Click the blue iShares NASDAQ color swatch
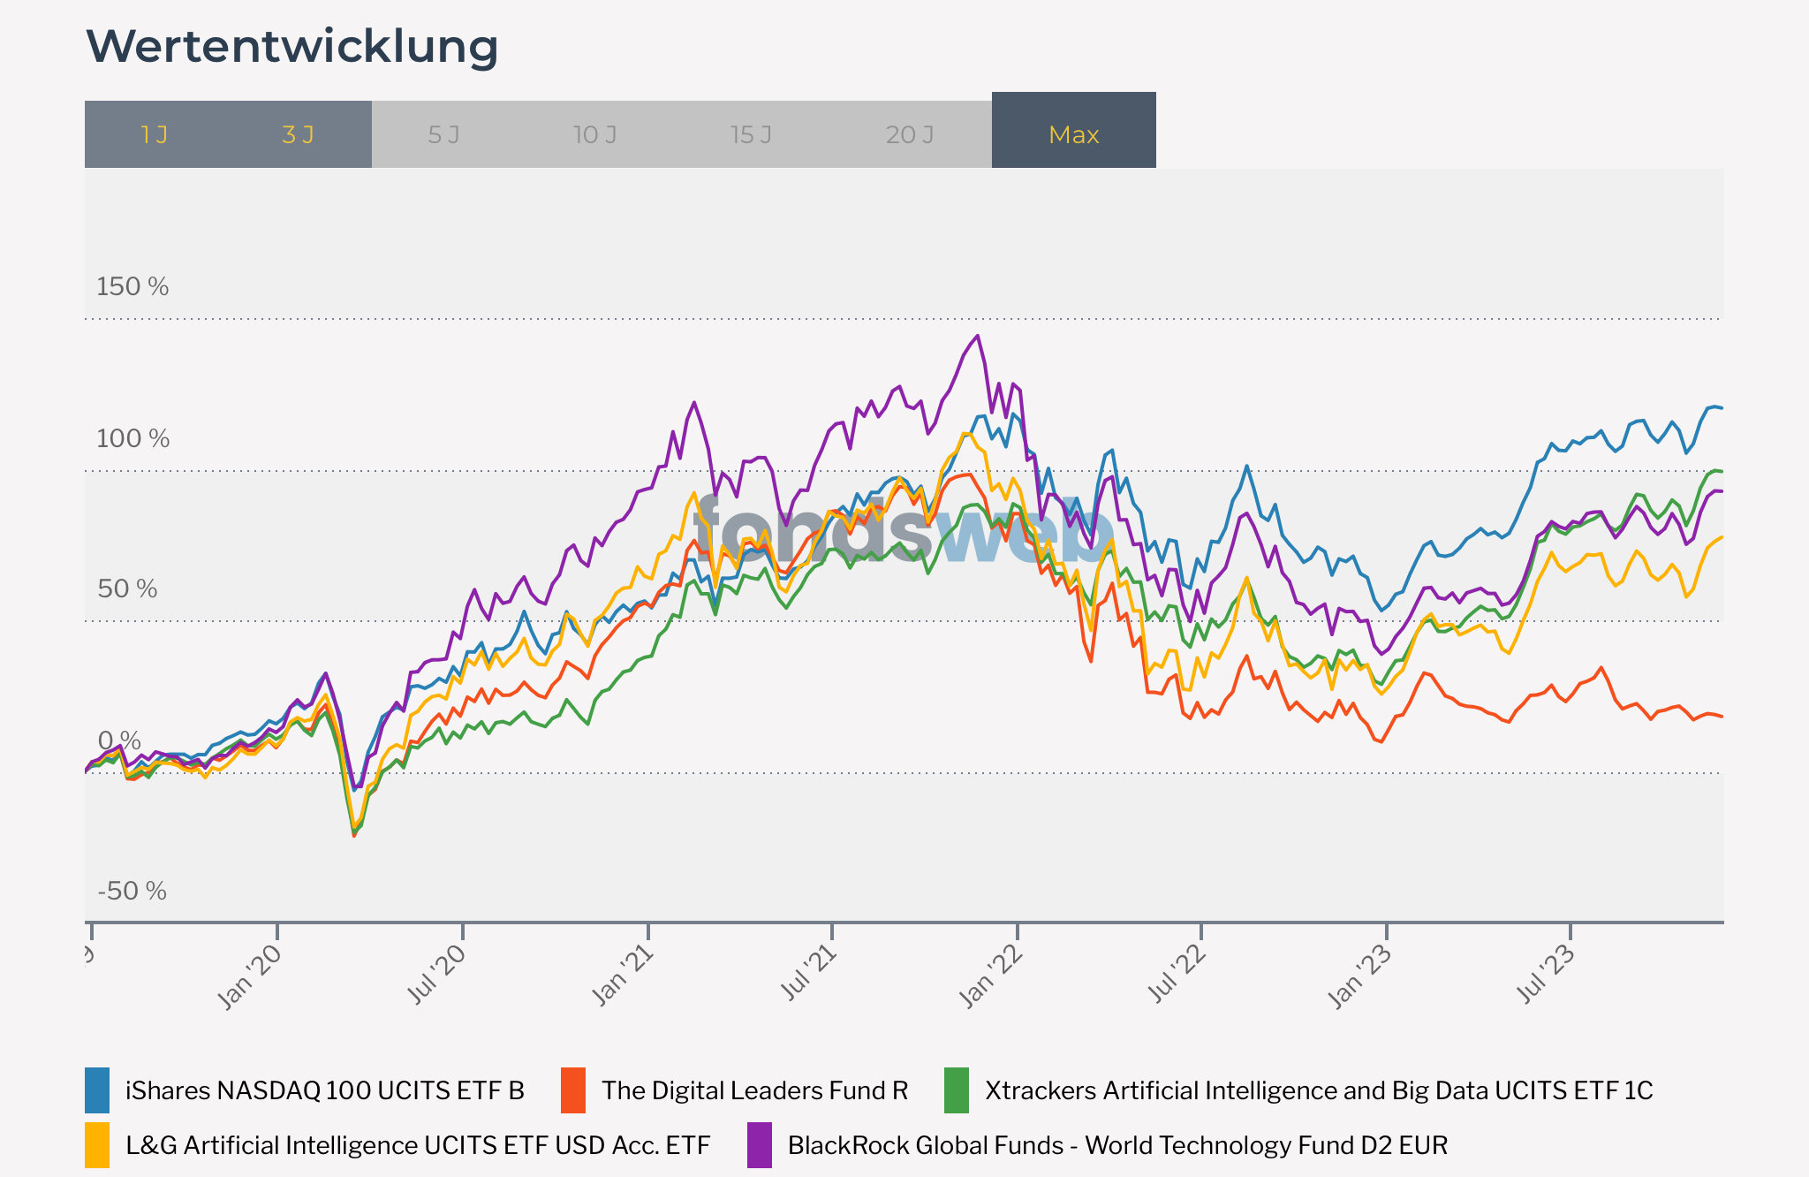Image resolution: width=1809 pixels, height=1177 pixels. coord(97,1090)
